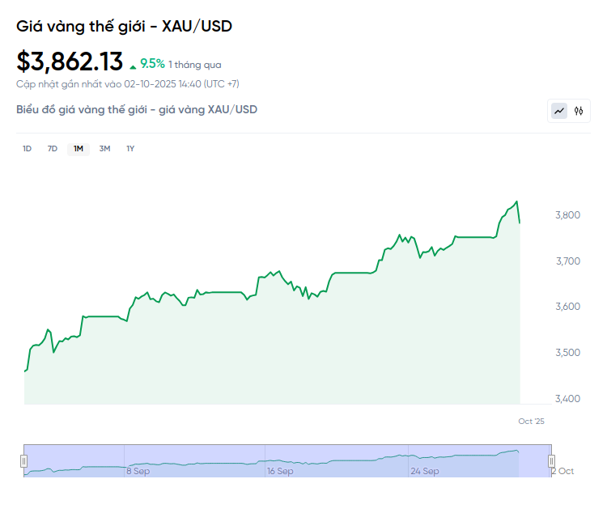Click the 2 Oct navigator label

point(562,471)
